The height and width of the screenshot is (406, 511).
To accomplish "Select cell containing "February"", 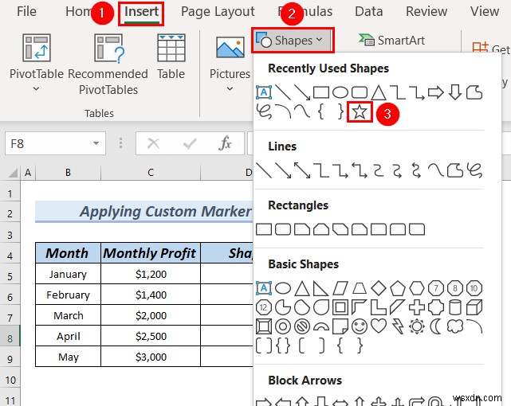I will point(68,295).
